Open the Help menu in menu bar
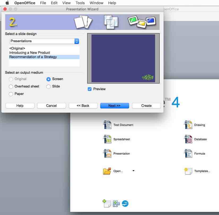Image resolution: width=219 pixels, height=215 pixels. coord(112,3)
